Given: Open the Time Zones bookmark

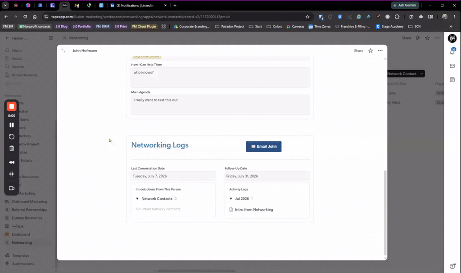Looking at the screenshot, I should (320, 26).
